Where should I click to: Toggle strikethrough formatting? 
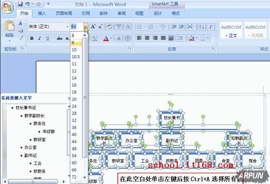point(60,39)
